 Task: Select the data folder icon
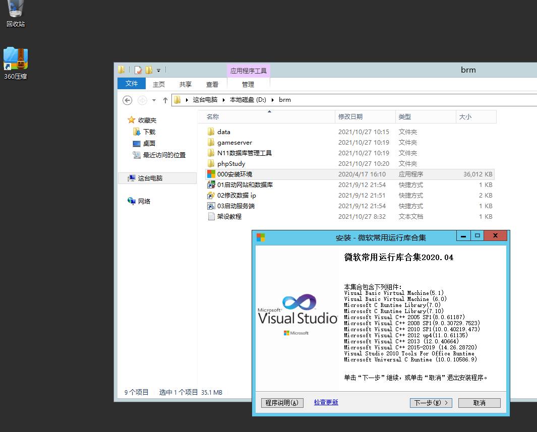211,132
